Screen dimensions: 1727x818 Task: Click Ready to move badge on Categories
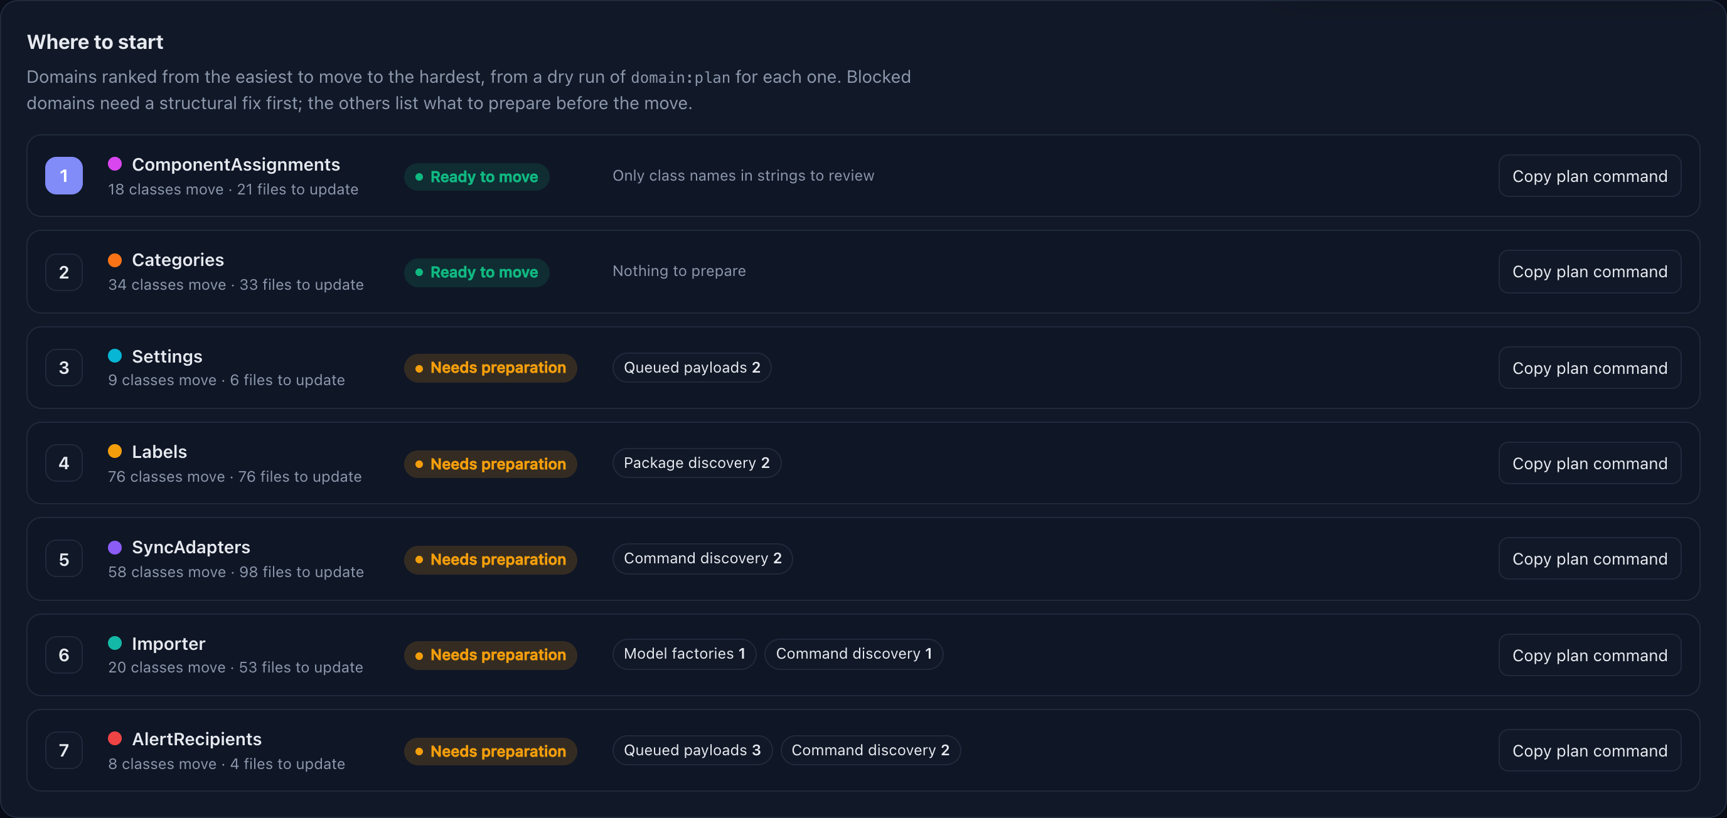[x=477, y=273]
